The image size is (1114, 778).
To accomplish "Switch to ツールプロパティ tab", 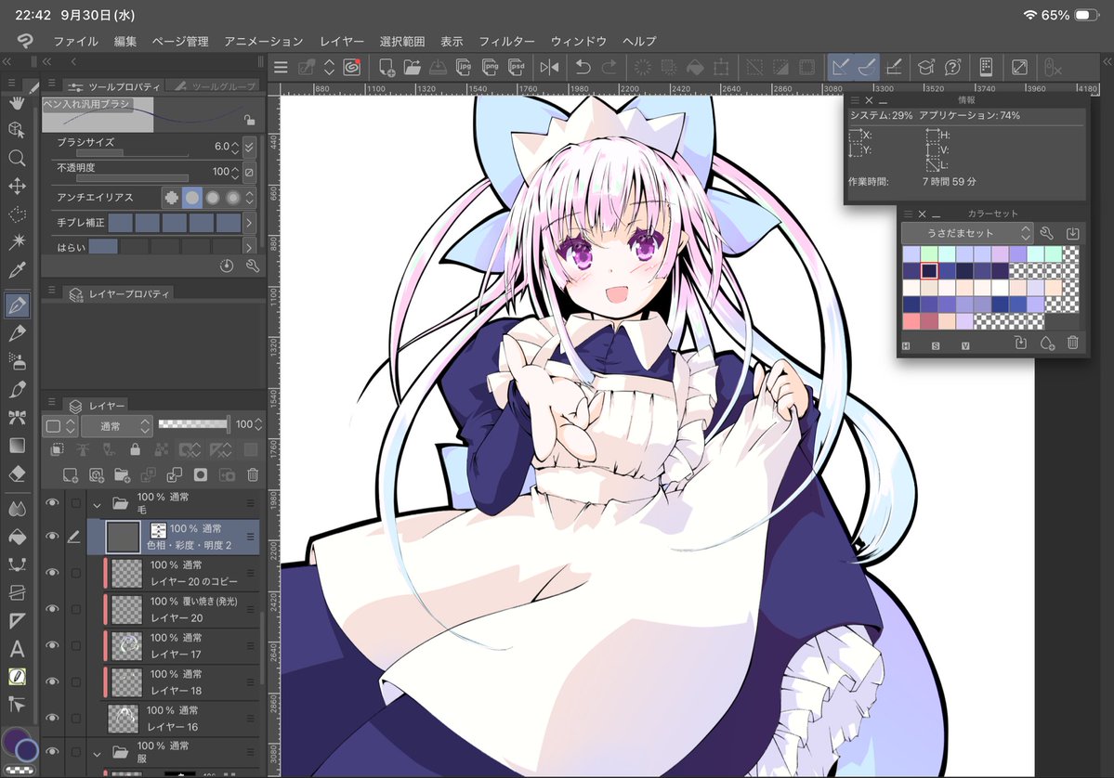I will (x=113, y=86).
